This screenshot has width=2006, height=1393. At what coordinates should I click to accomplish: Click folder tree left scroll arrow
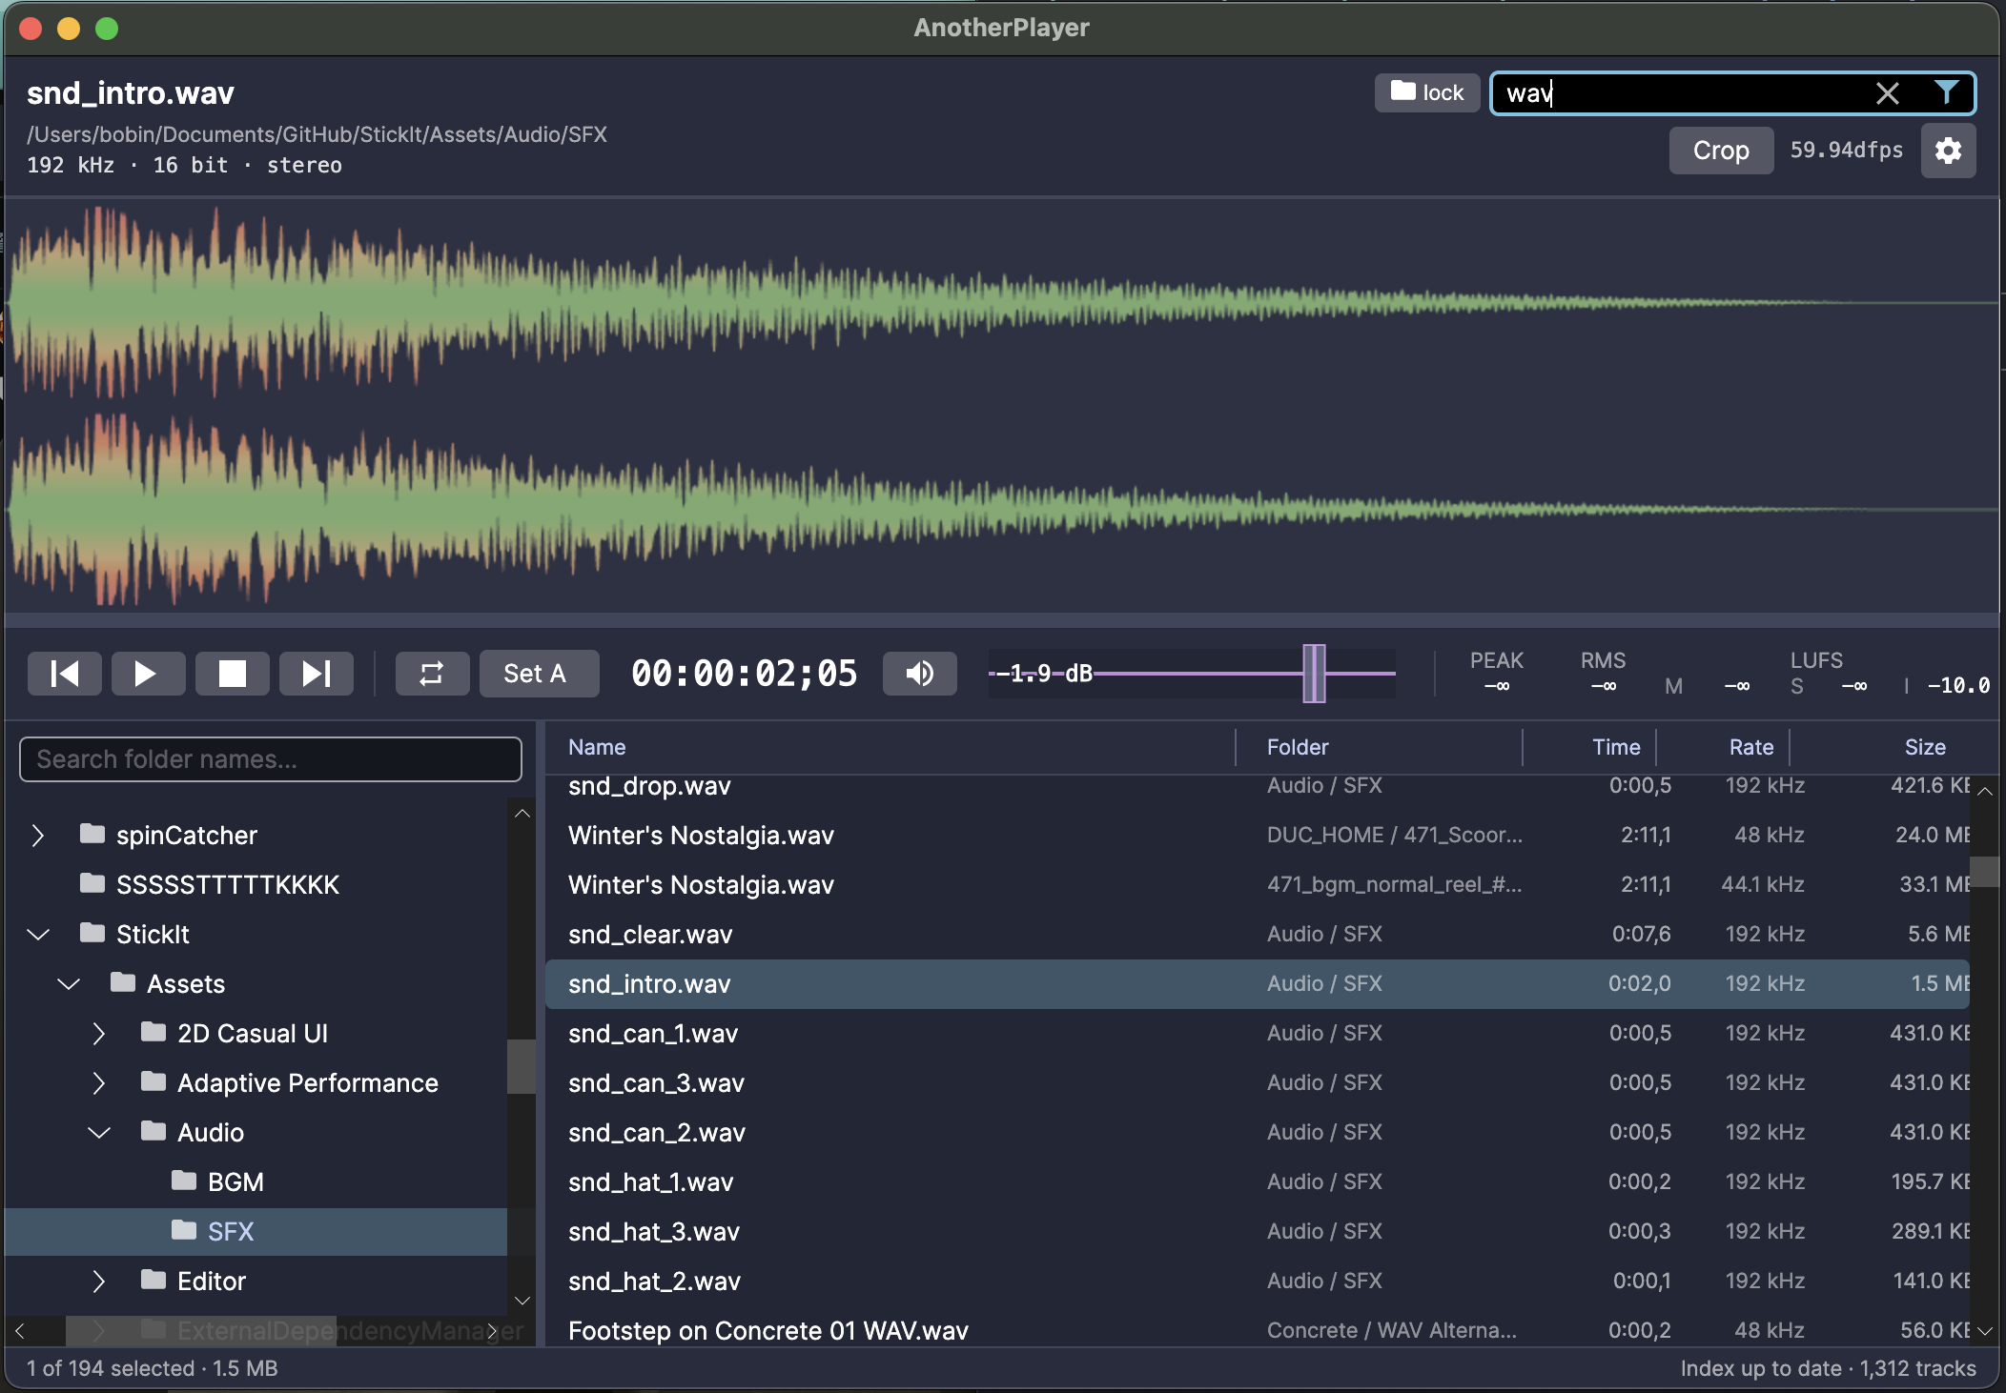point(20,1331)
